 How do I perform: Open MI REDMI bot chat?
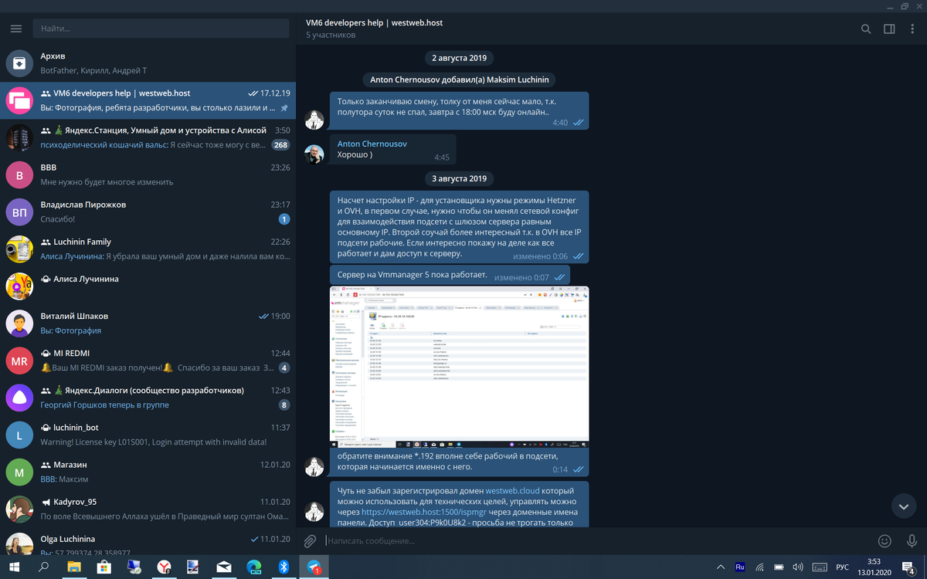pos(148,360)
